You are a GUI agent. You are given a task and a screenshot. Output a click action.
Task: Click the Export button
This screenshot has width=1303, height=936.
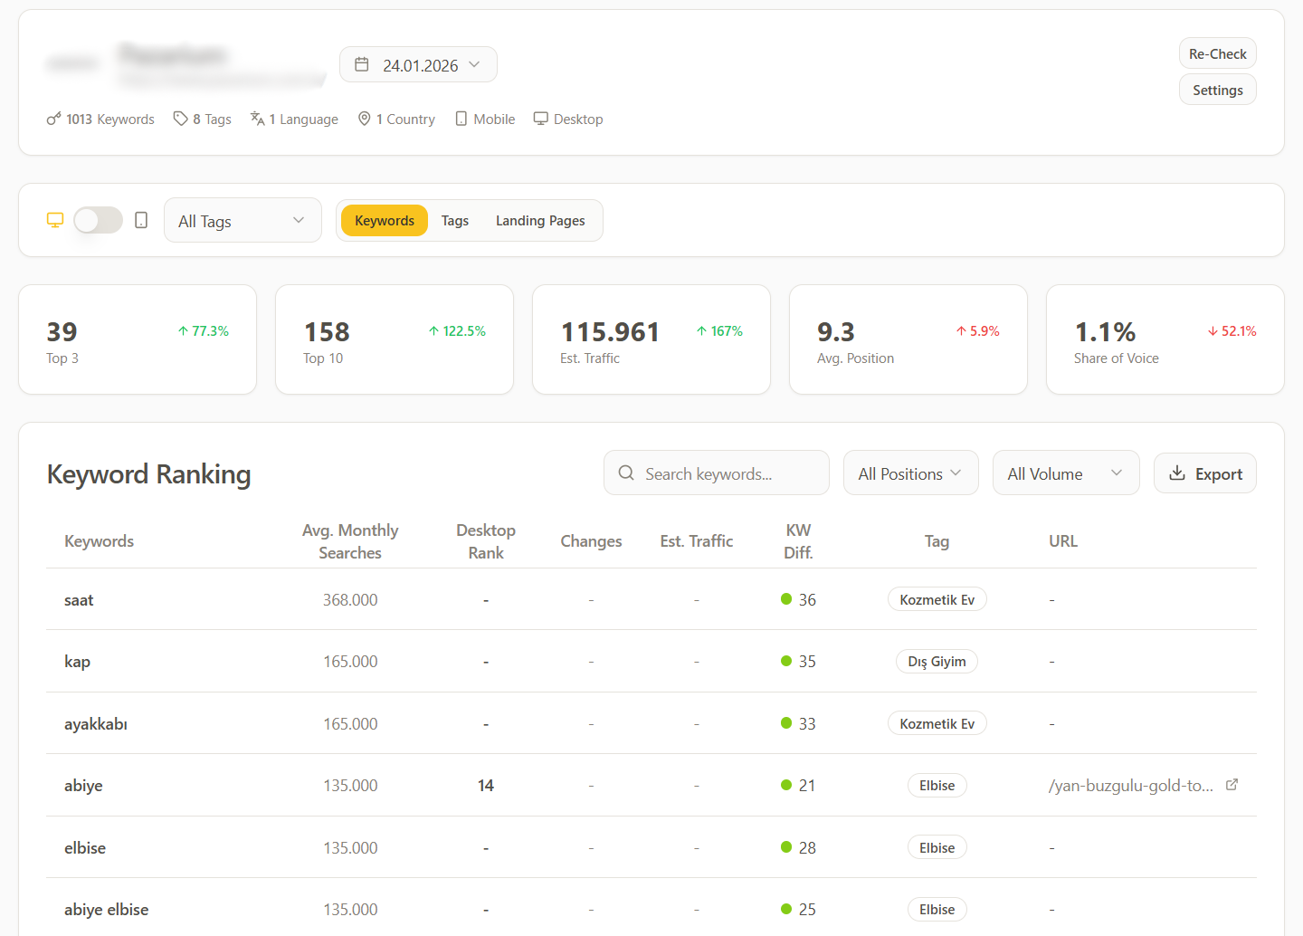click(x=1204, y=473)
